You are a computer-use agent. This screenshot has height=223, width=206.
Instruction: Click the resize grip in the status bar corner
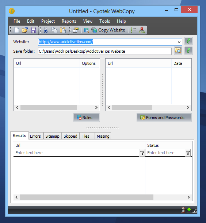(195, 211)
